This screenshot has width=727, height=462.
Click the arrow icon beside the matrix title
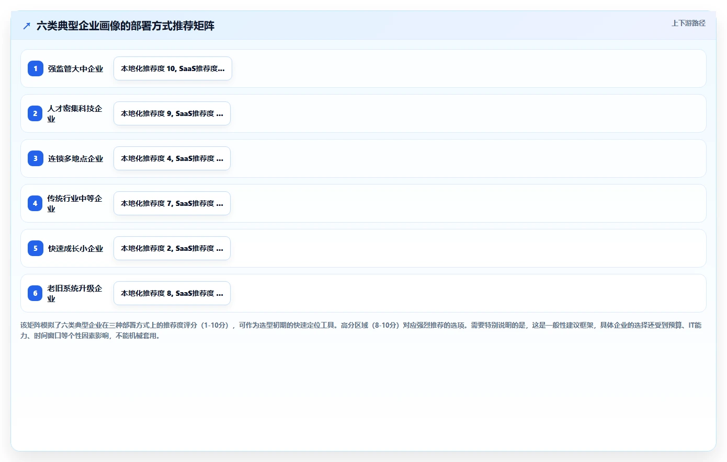(27, 26)
